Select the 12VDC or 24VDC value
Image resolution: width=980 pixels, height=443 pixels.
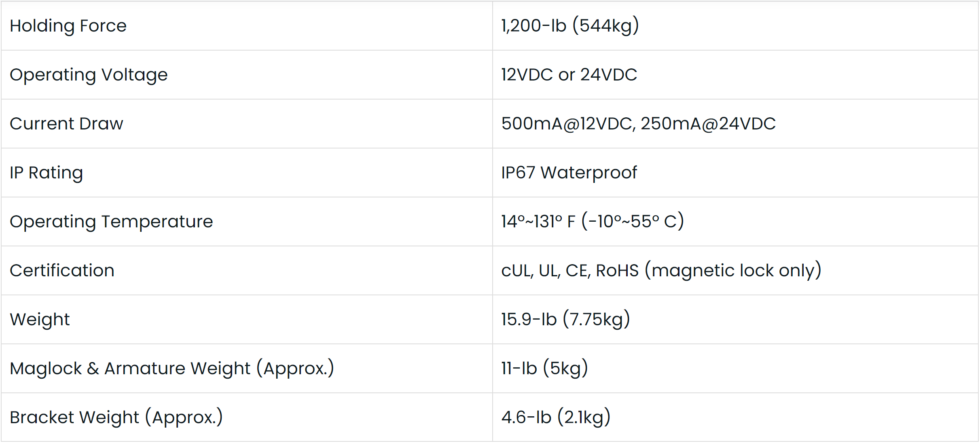tap(569, 75)
